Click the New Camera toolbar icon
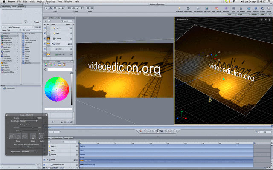This screenshot has height=170, width=273. click(188, 8)
